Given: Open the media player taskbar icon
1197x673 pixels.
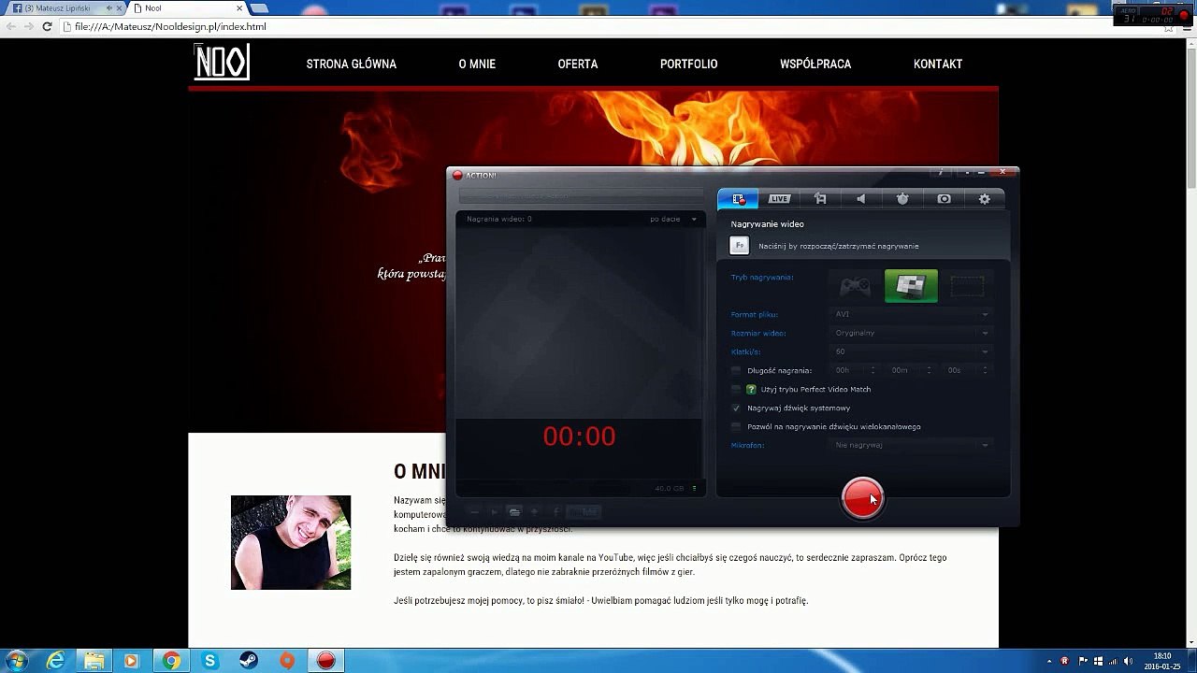Looking at the screenshot, I should [x=132, y=661].
